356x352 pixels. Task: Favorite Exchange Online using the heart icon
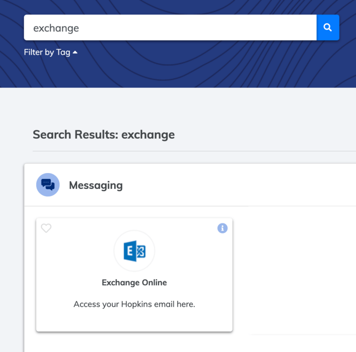[46, 228]
